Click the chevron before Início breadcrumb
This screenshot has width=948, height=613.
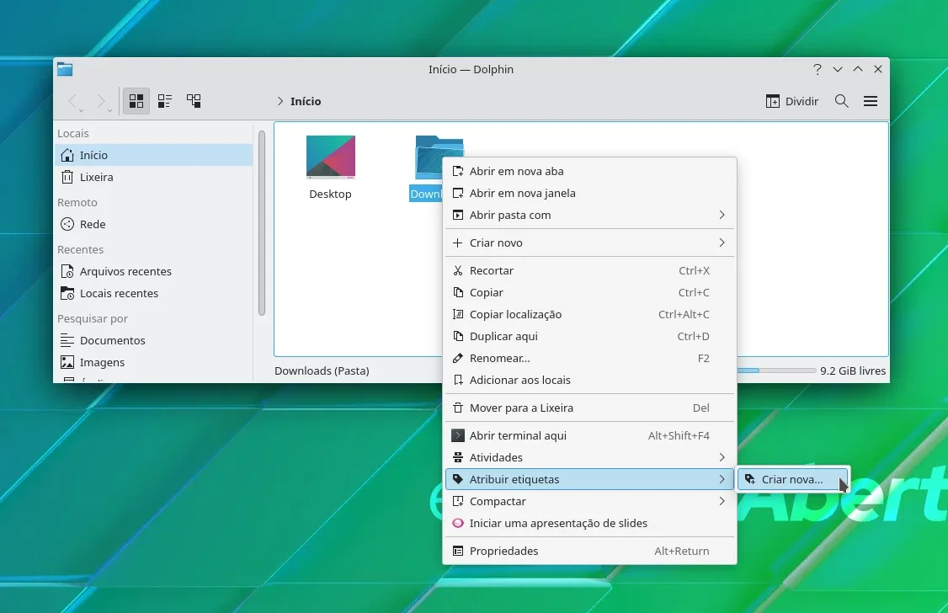[280, 101]
